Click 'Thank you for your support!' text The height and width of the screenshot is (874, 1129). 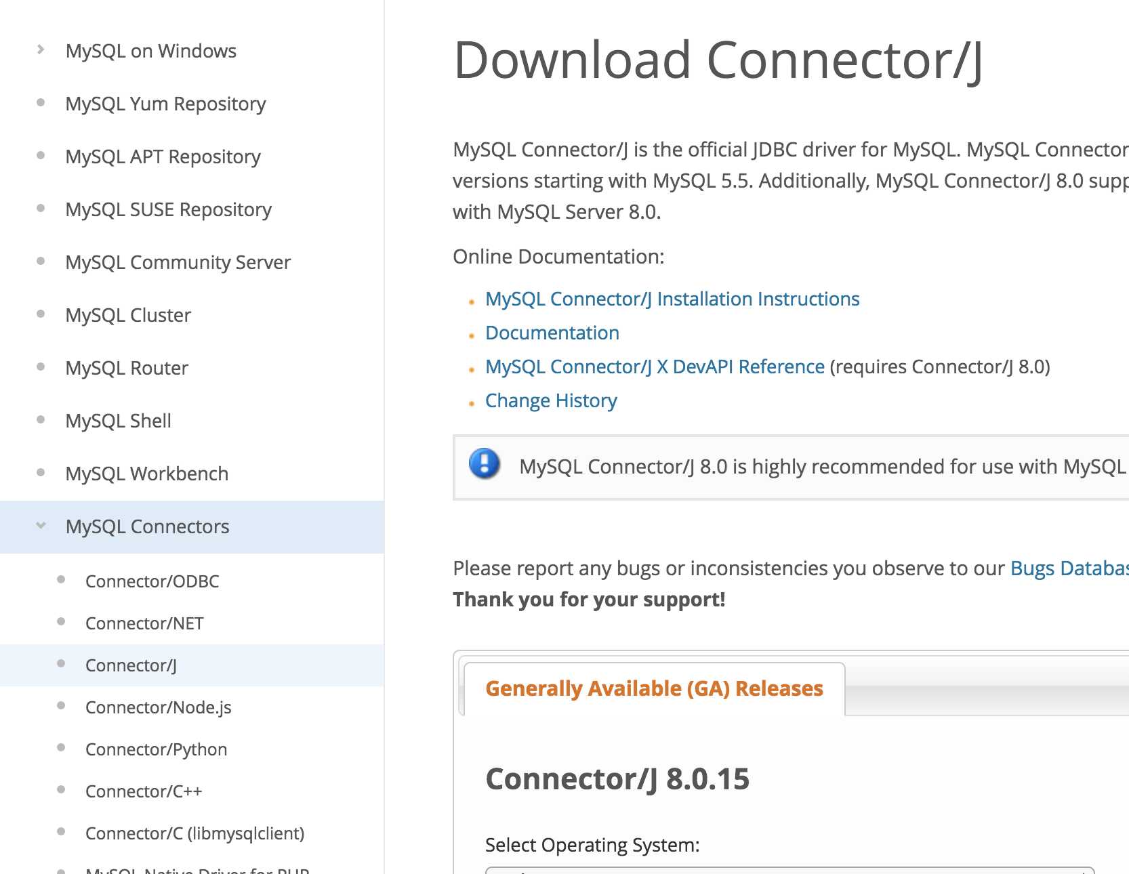tap(589, 600)
